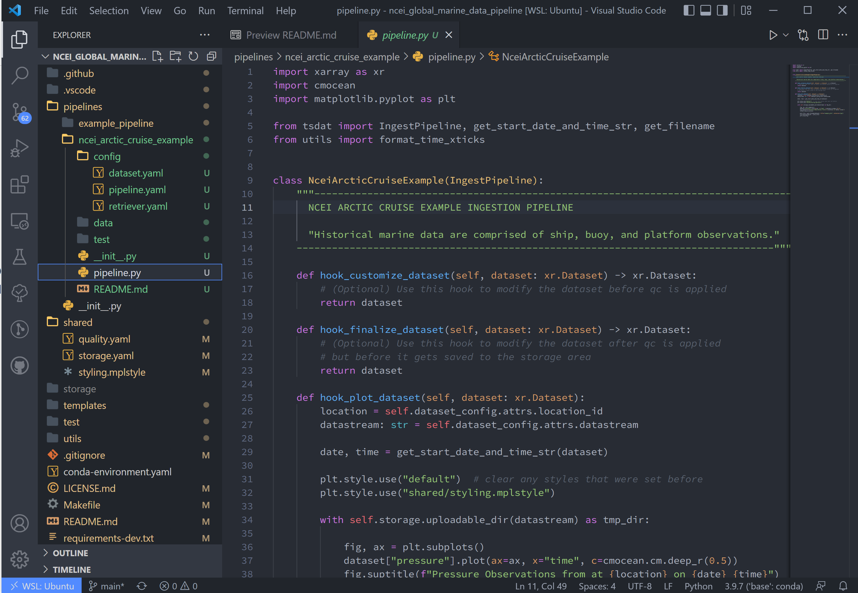Viewport: 858px width, 593px height.
Task: Open the Run and Debug view
Action: coord(19,148)
